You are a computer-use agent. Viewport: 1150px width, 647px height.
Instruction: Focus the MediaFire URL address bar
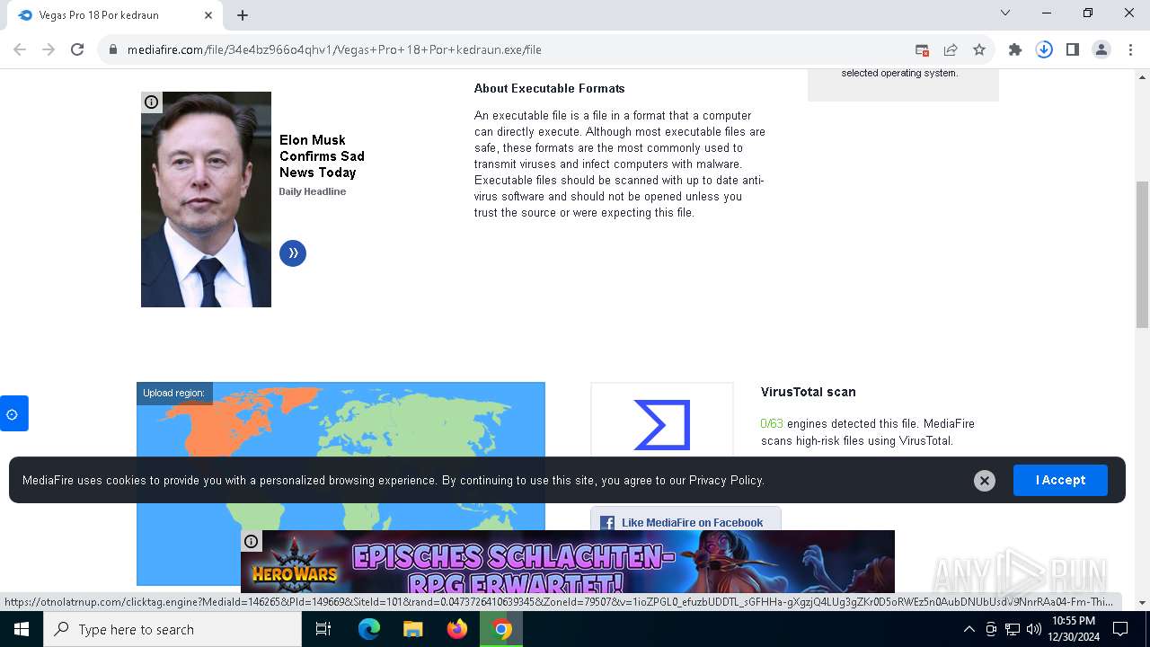[x=503, y=49]
